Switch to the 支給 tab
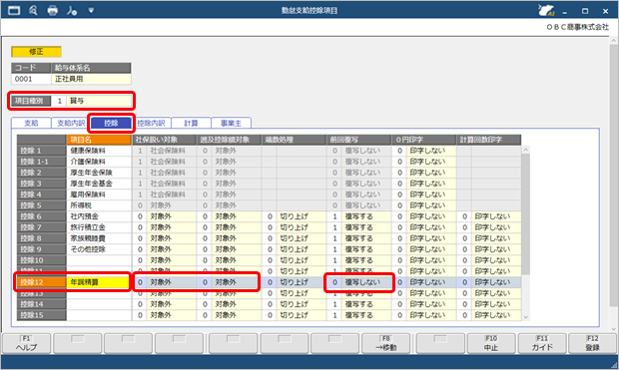Viewport: 619px width, 370px height. 31,123
